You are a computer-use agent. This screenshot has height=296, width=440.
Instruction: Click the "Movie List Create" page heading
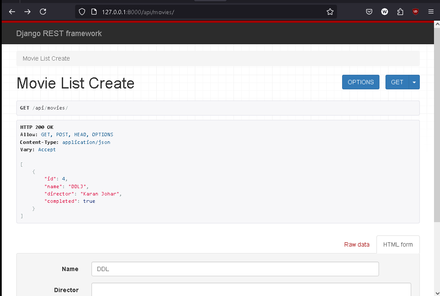click(76, 83)
